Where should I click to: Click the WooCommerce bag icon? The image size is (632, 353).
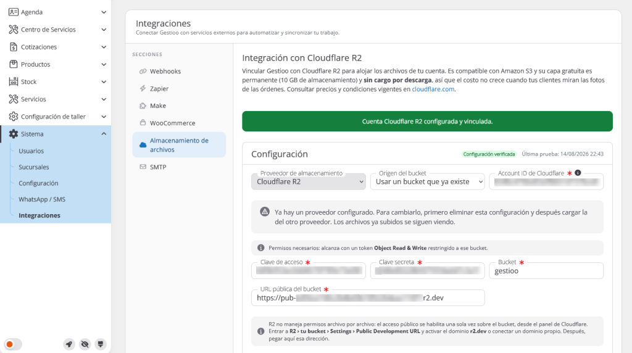point(143,123)
